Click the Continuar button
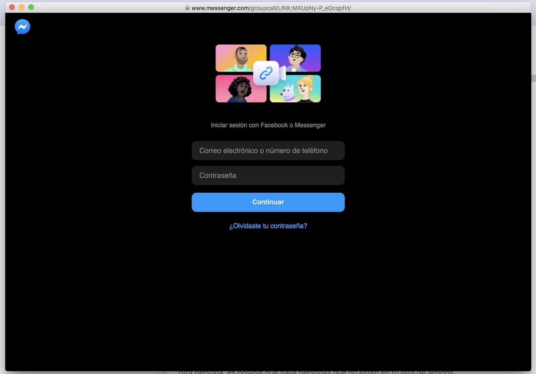The width and height of the screenshot is (536, 374). (268, 202)
